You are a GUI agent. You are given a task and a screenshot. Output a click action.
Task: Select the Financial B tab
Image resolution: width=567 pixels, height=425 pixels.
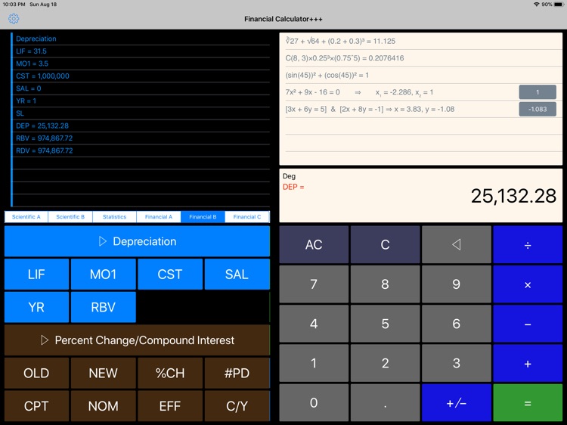203,217
